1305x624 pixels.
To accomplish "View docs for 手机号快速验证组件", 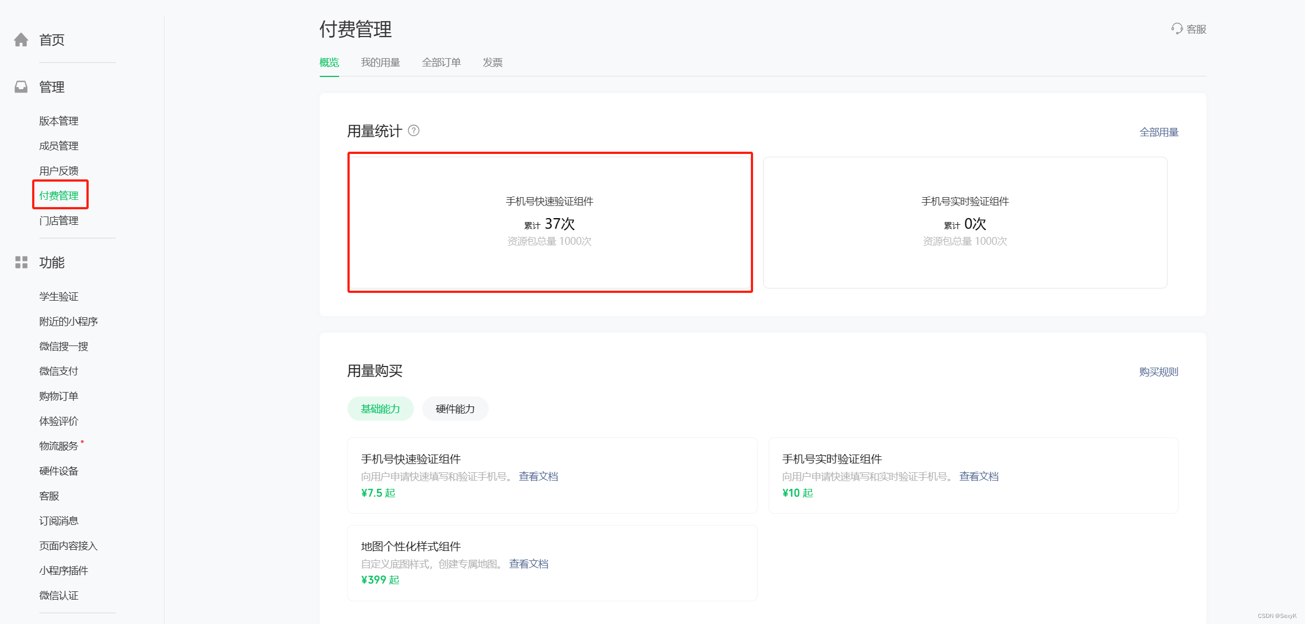I will 538,476.
